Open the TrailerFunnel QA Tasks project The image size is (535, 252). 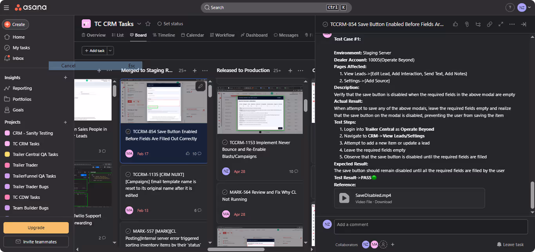tap(34, 176)
